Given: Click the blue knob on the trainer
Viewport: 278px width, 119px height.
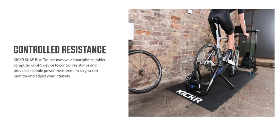Looking at the screenshot, I should point(192,87).
